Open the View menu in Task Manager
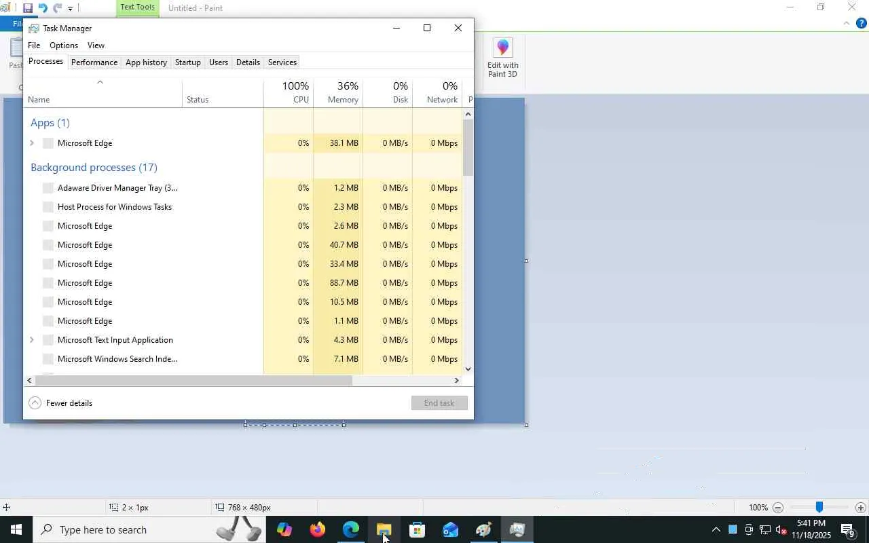 (x=96, y=45)
